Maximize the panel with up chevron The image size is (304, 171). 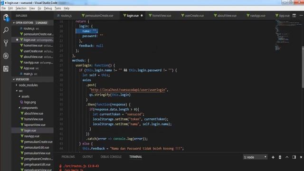(x=287, y=157)
